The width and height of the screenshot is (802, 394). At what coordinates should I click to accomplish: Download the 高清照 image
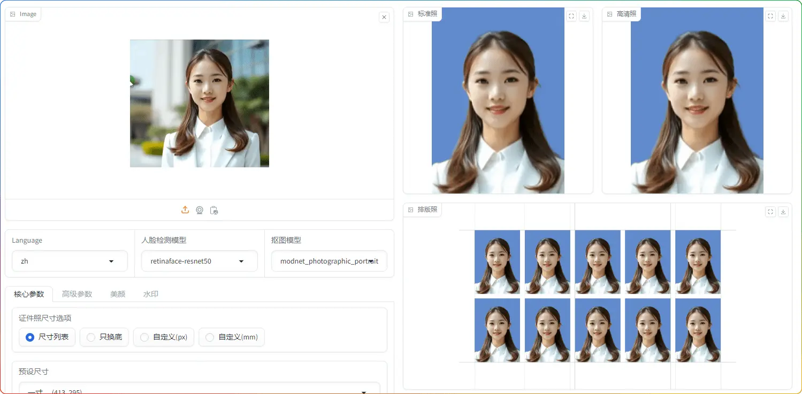(783, 16)
